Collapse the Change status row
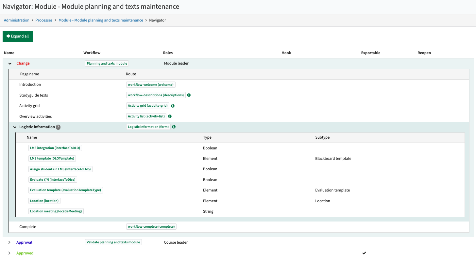 coord(10,64)
